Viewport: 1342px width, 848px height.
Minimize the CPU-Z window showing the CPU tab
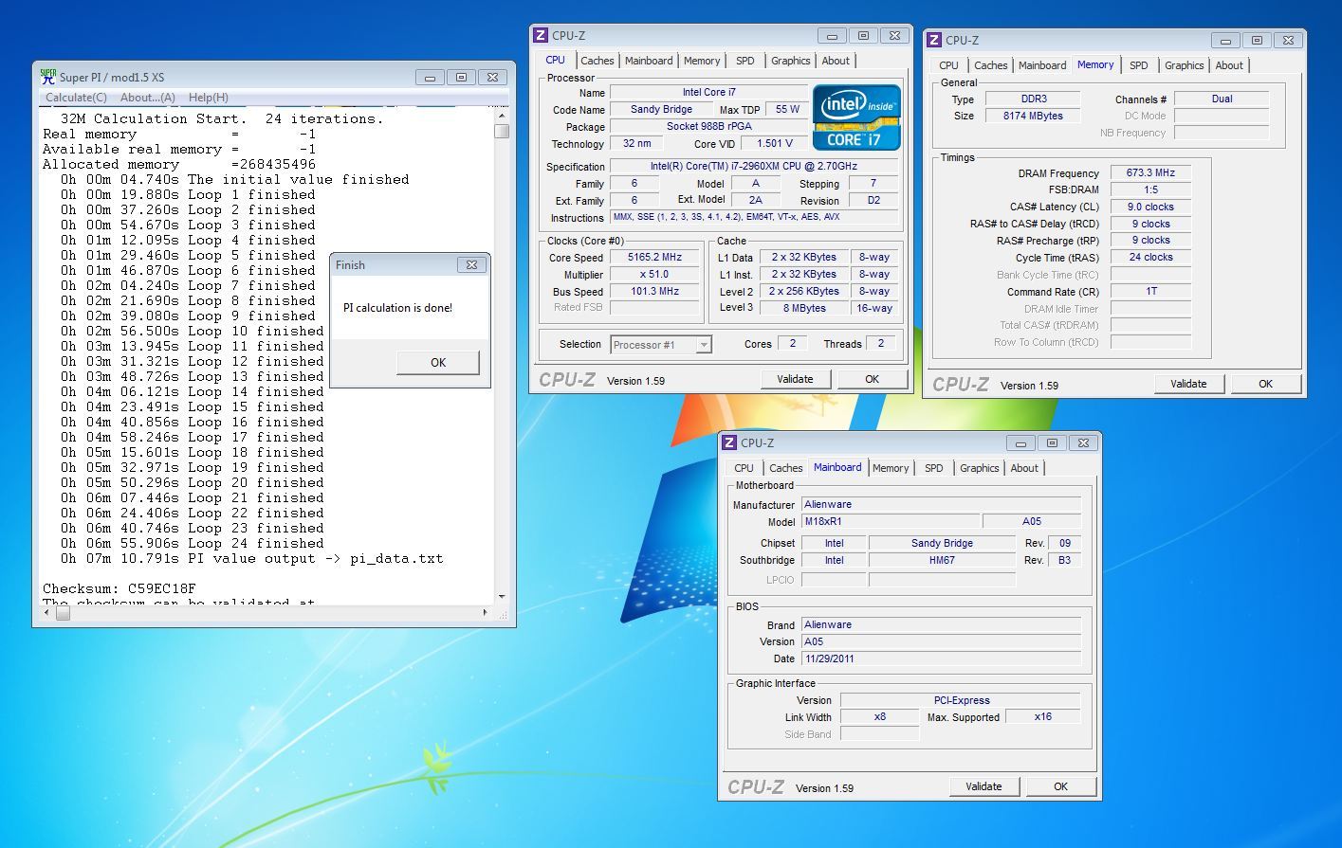[832, 36]
